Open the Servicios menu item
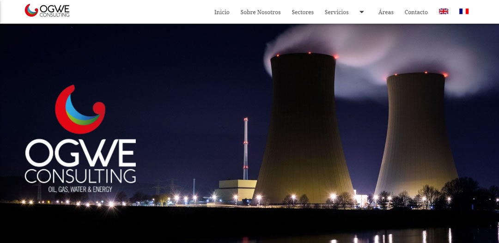The width and height of the screenshot is (499, 243). click(336, 12)
